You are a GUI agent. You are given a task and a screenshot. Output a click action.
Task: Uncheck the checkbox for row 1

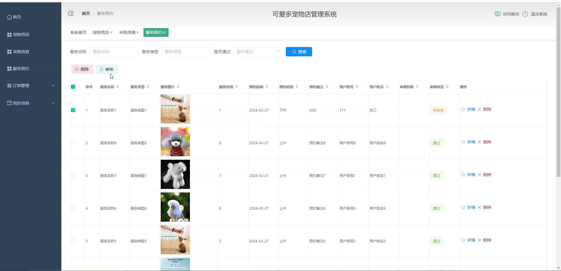[73, 110]
